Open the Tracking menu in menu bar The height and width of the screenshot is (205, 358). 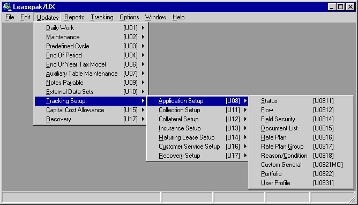point(102,17)
